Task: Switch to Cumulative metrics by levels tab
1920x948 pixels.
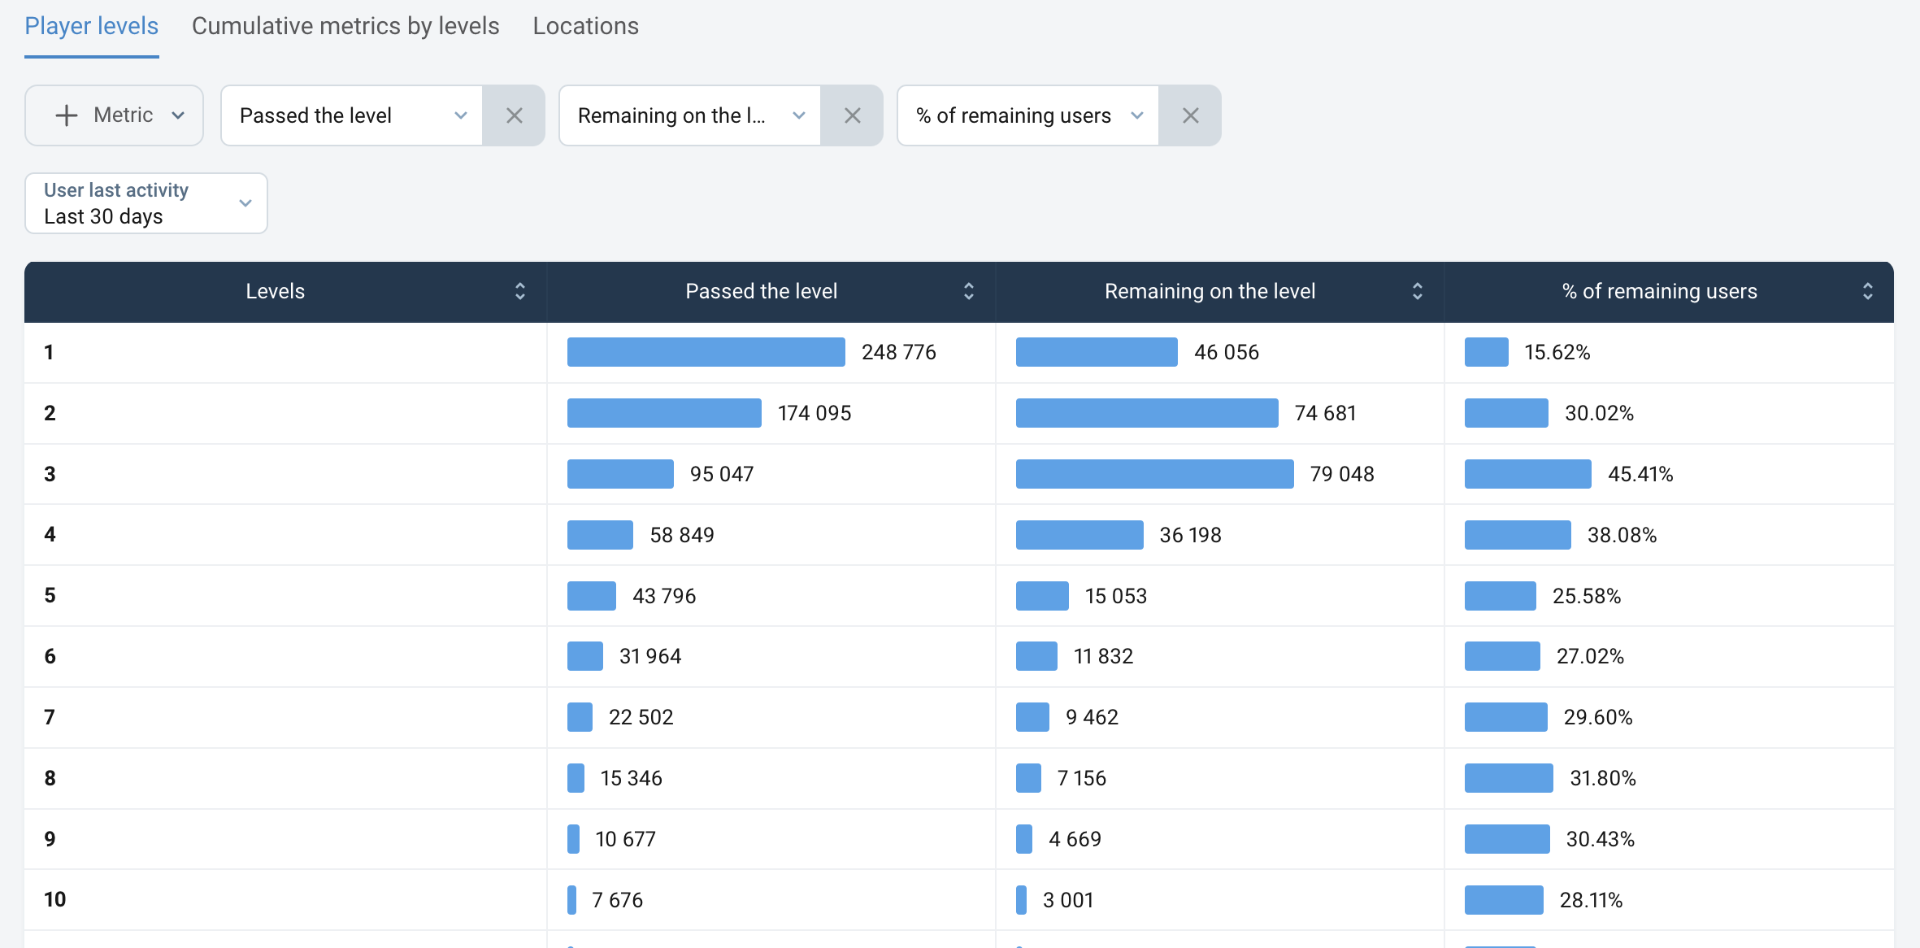Action: pos(345,26)
